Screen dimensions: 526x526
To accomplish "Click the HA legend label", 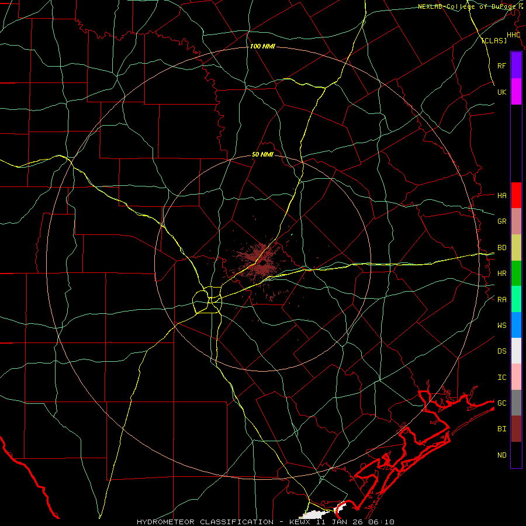I will pos(501,195).
